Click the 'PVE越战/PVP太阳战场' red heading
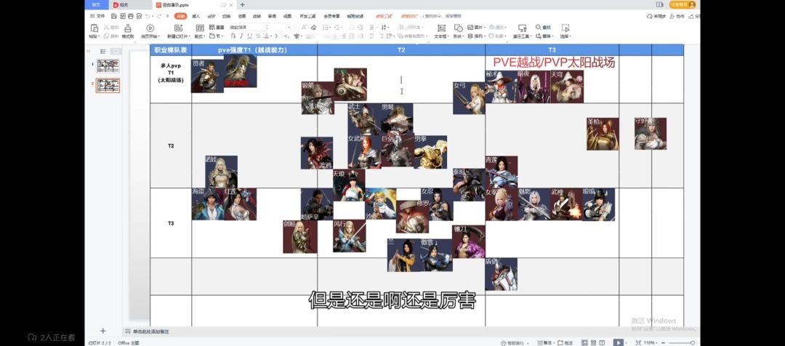This screenshot has width=785, height=346. pos(554,63)
